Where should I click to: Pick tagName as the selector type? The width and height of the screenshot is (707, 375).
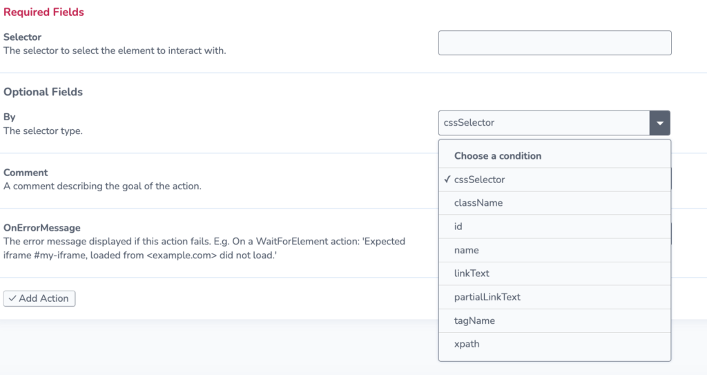pyautogui.click(x=554, y=321)
